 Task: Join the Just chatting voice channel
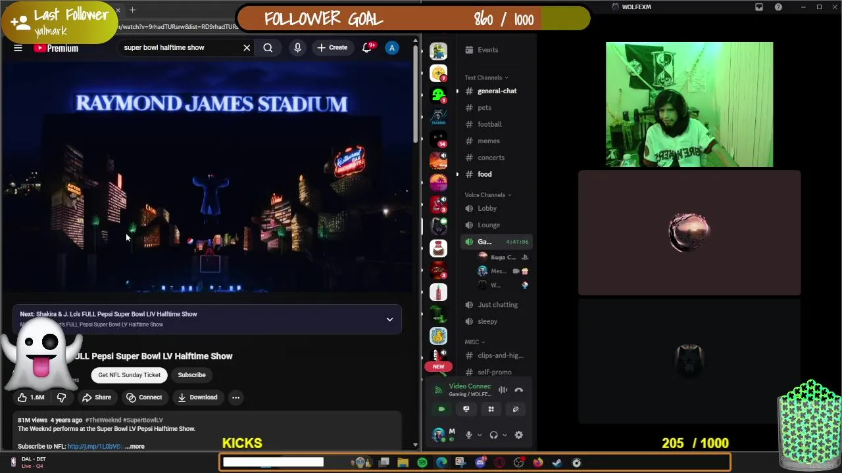tap(497, 305)
